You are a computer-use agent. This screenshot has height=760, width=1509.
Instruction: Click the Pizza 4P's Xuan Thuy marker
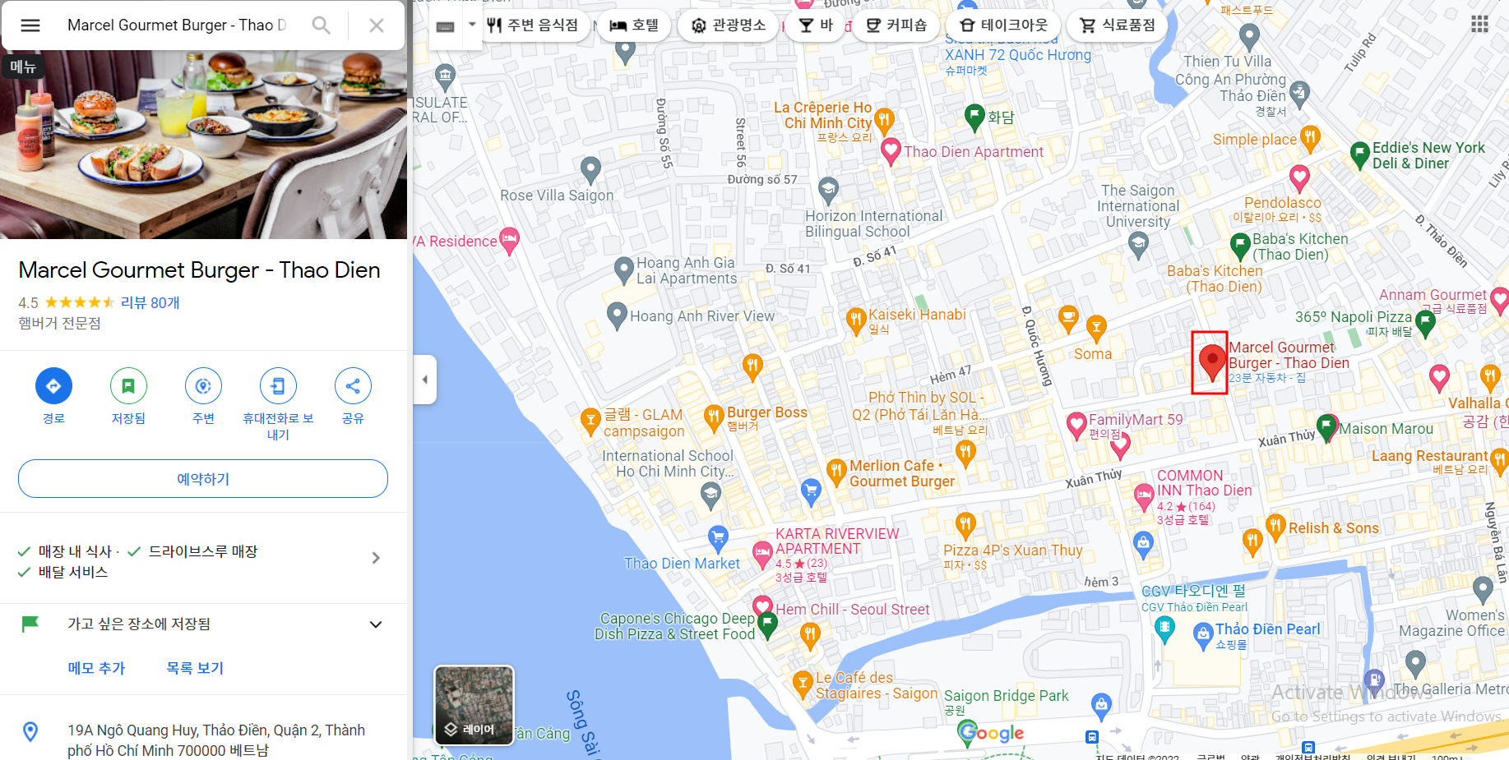pyautogui.click(x=965, y=525)
